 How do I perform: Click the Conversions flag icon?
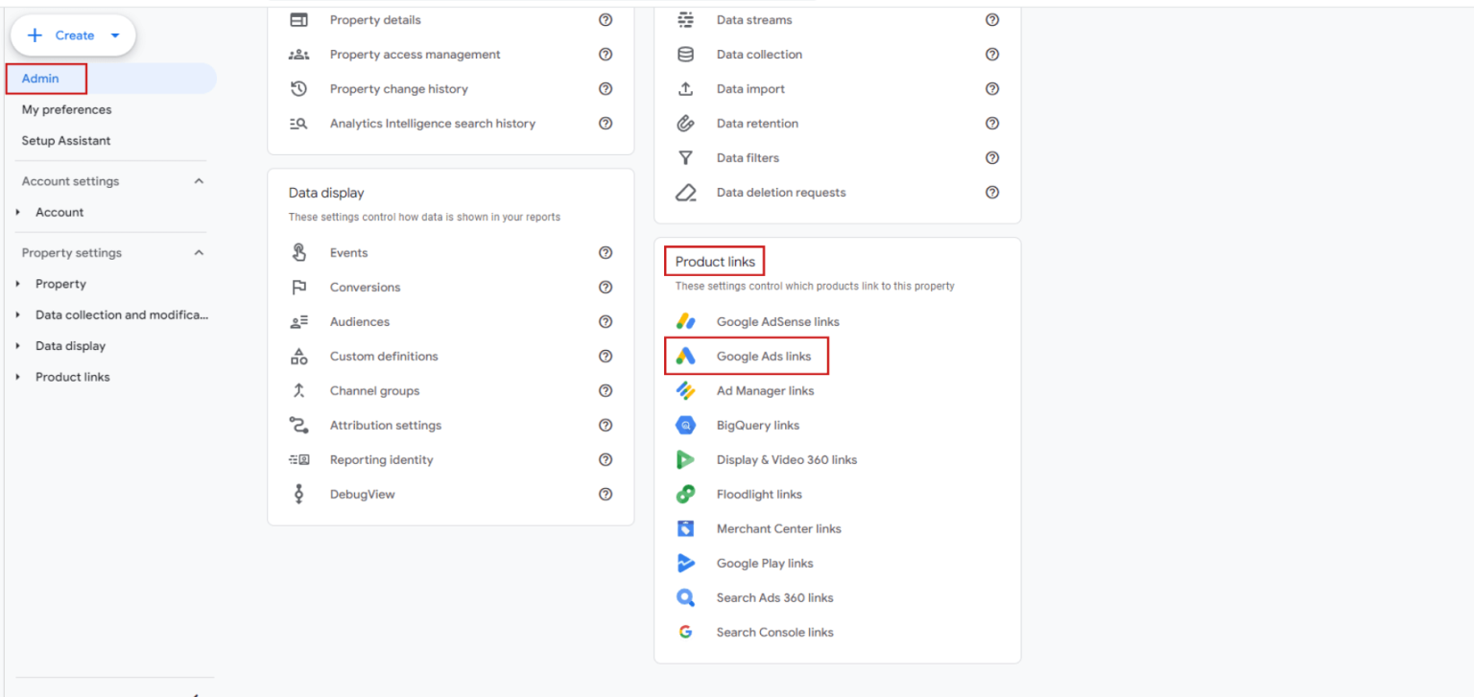coord(298,287)
